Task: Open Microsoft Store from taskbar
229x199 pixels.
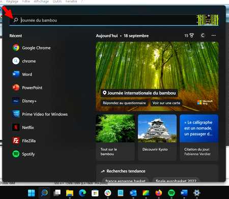Action: tap(95, 193)
